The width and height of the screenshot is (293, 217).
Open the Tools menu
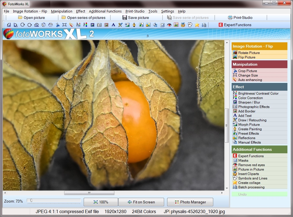(153, 11)
